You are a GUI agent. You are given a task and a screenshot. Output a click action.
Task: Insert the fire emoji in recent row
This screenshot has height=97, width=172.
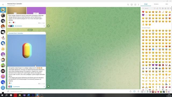(160, 12)
